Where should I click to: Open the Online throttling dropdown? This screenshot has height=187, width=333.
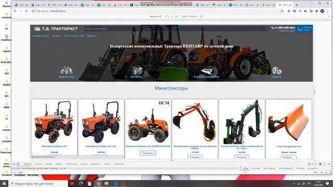tap(193, 16)
